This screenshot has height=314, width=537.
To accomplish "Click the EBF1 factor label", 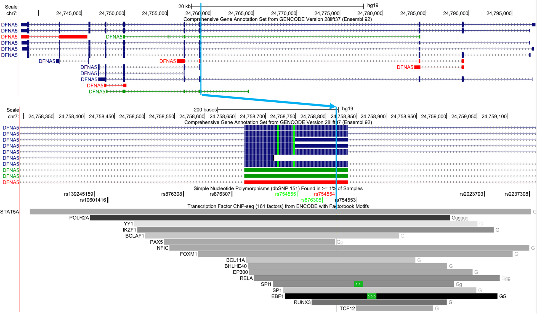I will click(278, 296).
